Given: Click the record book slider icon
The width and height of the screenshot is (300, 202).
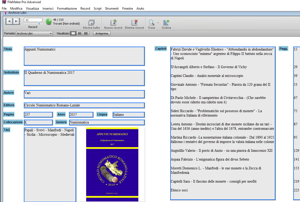Looking at the screenshot, I should pyautogui.click(x=13, y=21).
